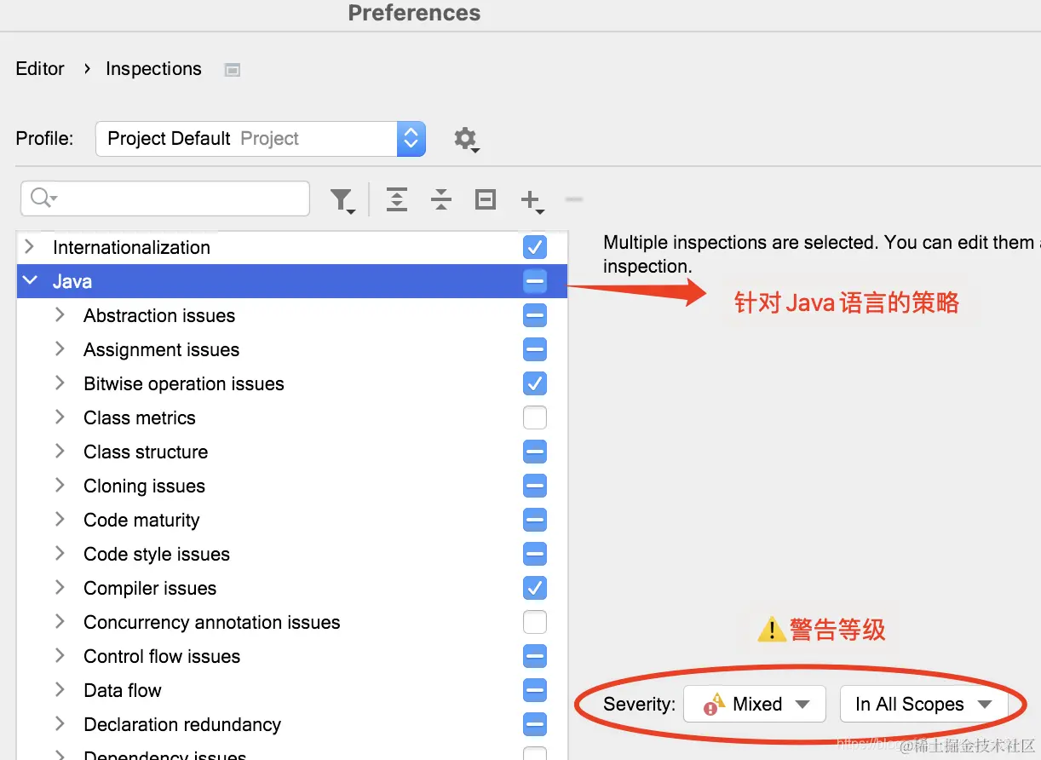Image resolution: width=1041 pixels, height=760 pixels.
Task: Toggle the Code style issues checkbox
Action: click(x=535, y=554)
